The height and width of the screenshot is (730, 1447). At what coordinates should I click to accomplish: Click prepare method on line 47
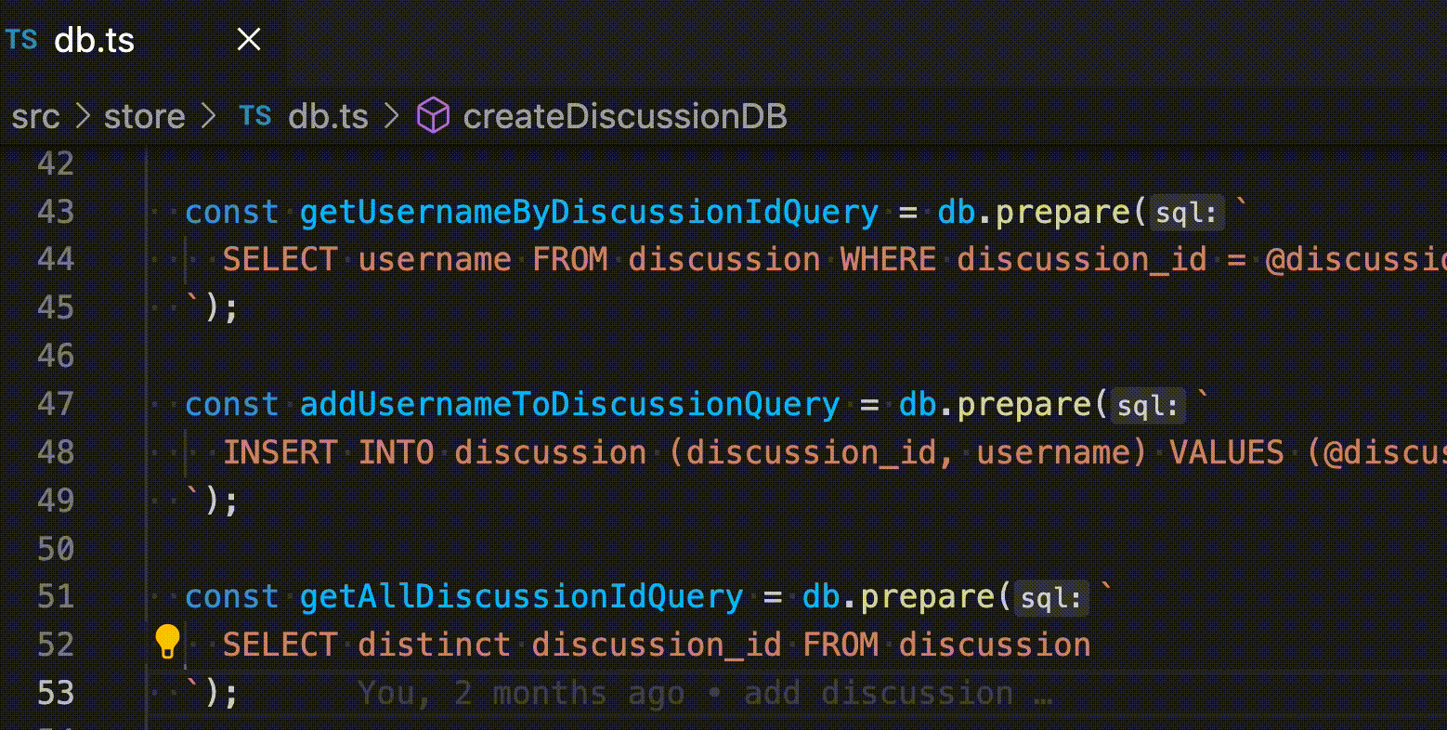1024,405
